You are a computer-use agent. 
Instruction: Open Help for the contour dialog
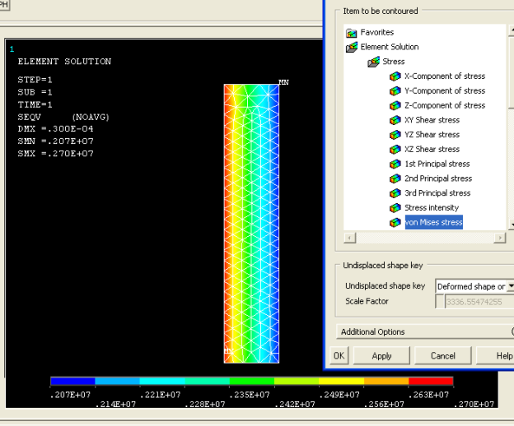click(503, 356)
